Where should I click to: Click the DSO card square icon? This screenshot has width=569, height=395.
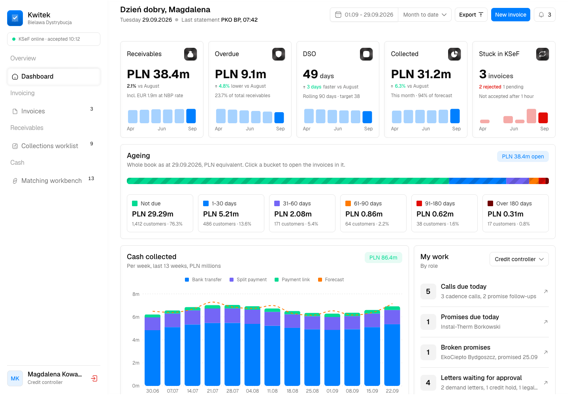pyautogui.click(x=366, y=54)
